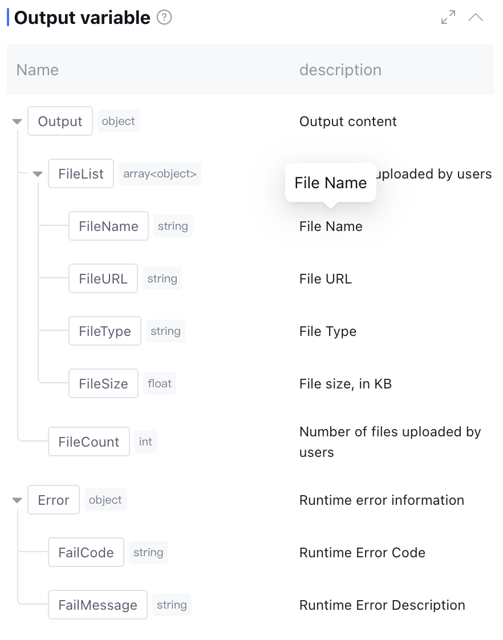503x640 pixels.
Task: Click the help icon beside Output variable
Action: coord(164,18)
